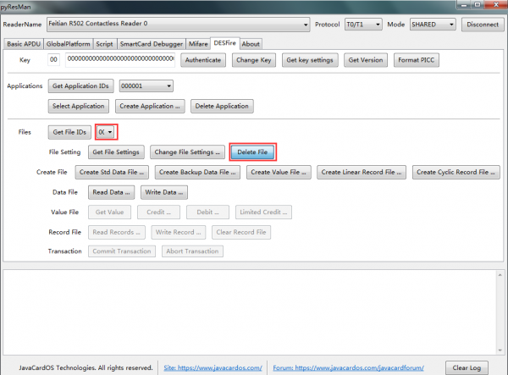
Task: Expand the Protocol T0/T1 dropdown
Action: (363, 25)
